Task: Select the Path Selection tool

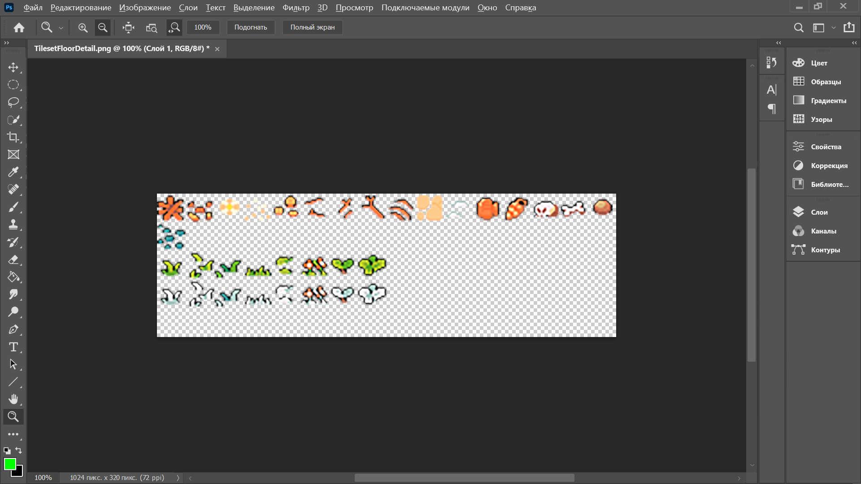Action: click(13, 364)
